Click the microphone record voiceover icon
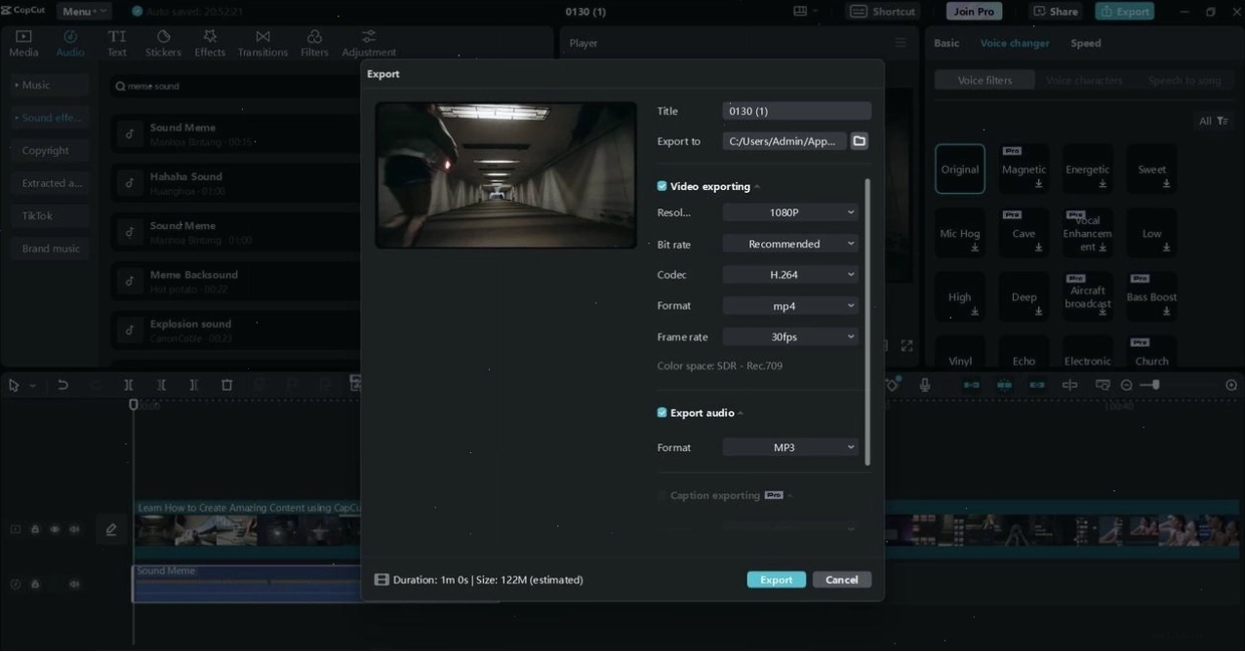The height and width of the screenshot is (652, 1245). pyautogui.click(x=925, y=385)
